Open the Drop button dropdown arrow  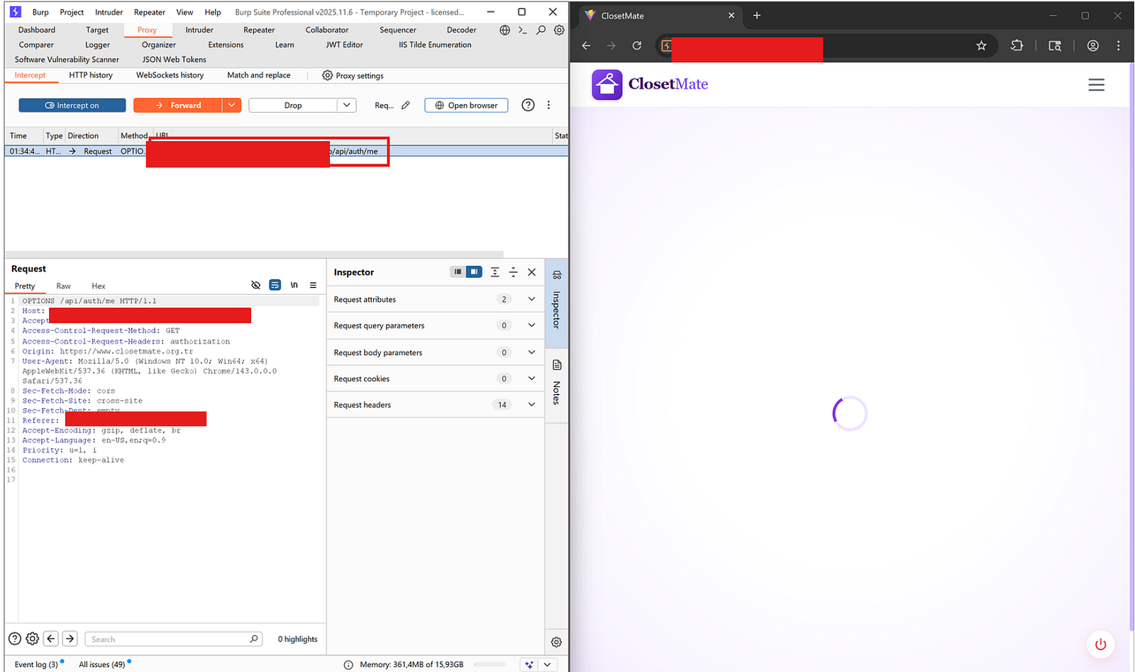[x=346, y=106]
